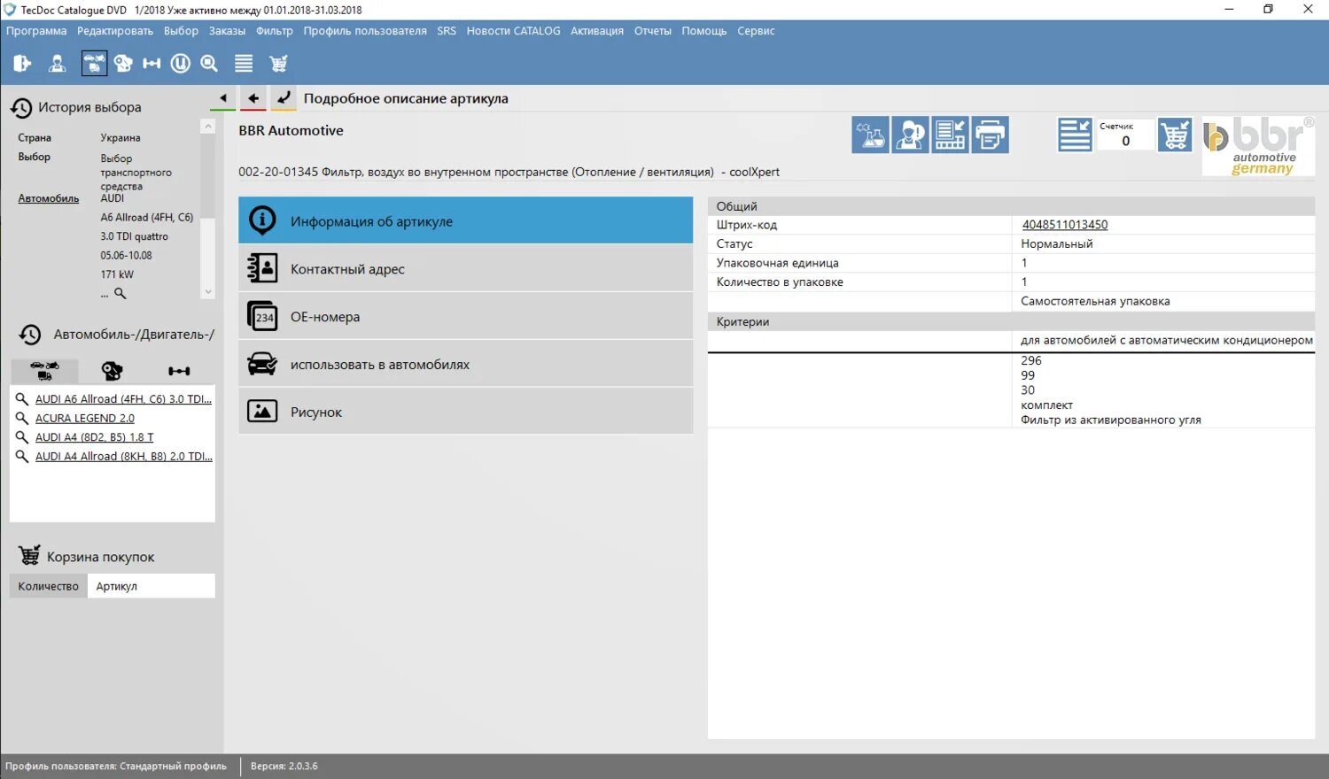This screenshot has width=1329, height=779.
Task: Add article to list icon beside counter
Action: click(x=1075, y=135)
